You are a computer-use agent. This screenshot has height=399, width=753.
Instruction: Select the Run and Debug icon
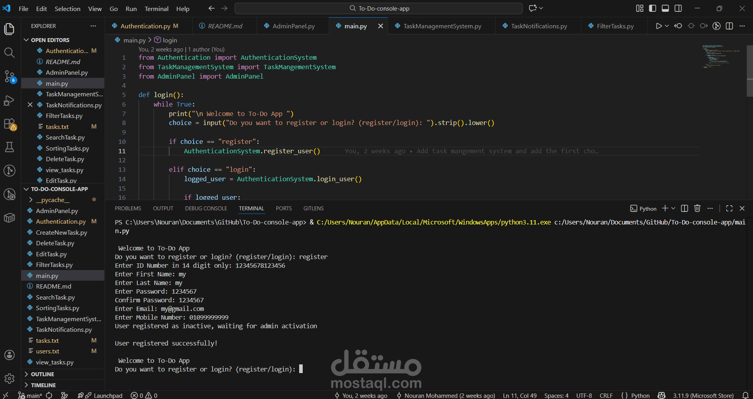tap(9, 101)
